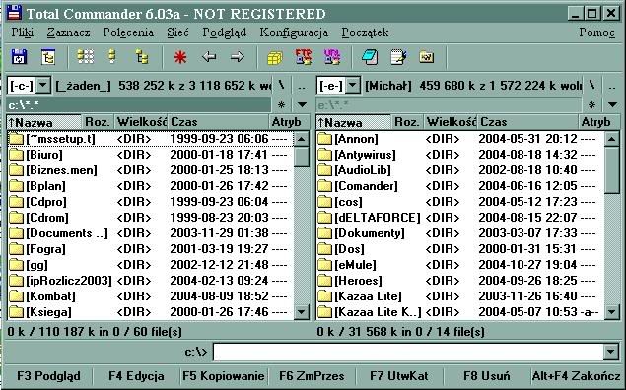Click the last yellow toolbar icon

pos(427,57)
